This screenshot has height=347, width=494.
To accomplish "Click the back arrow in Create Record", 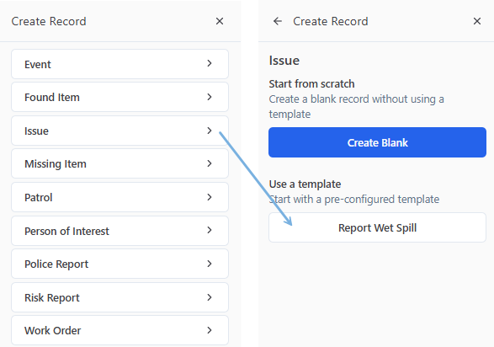I will [x=277, y=21].
